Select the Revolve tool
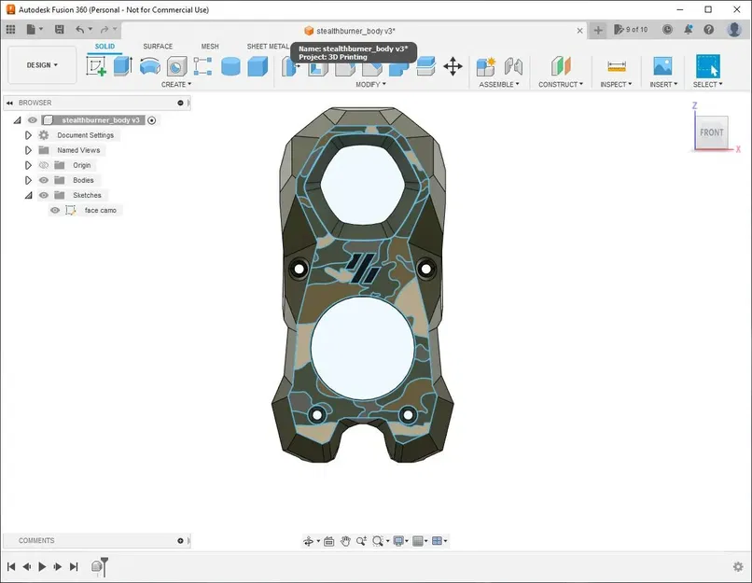752x583 pixels. pyautogui.click(x=150, y=66)
